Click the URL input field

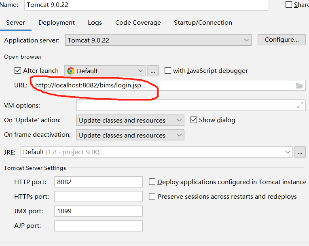click(169, 85)
